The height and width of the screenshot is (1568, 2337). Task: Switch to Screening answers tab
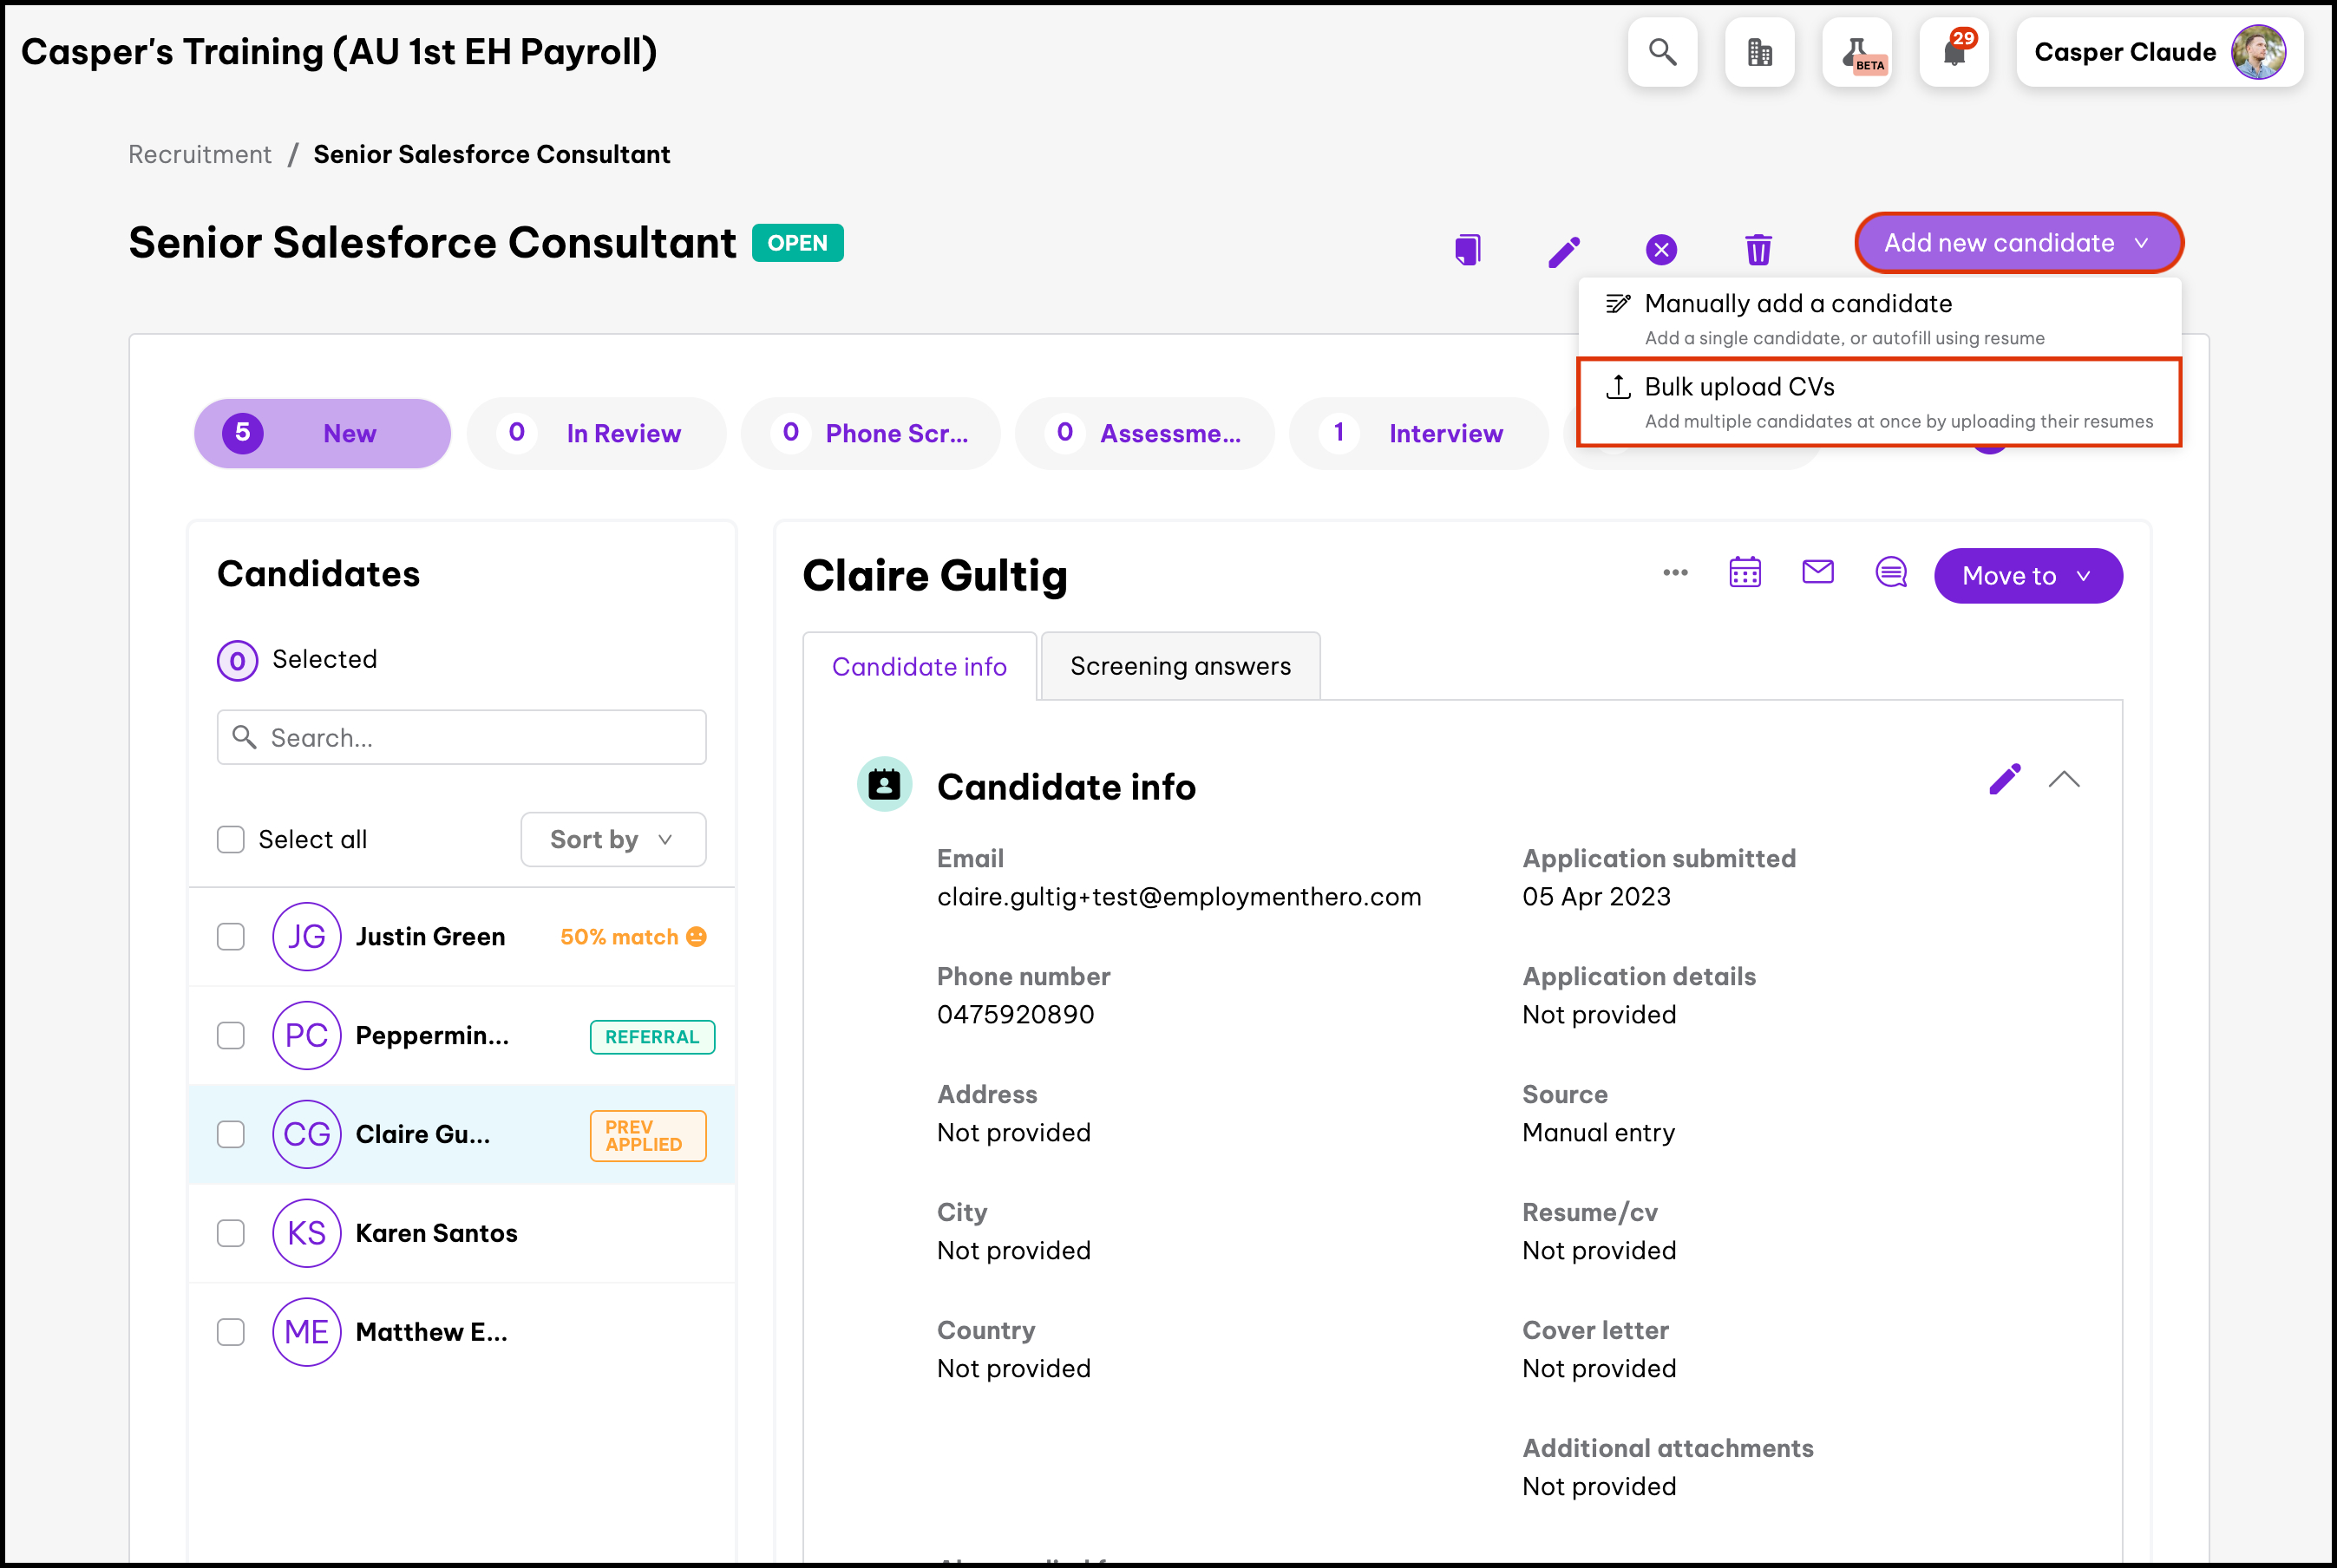coord(1180,666)
